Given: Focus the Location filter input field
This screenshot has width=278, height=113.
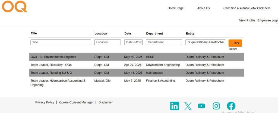Looking at the screenshot, I should (108, 42).
